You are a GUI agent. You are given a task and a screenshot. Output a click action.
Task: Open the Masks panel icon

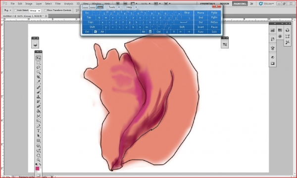(x=273, y=63)
